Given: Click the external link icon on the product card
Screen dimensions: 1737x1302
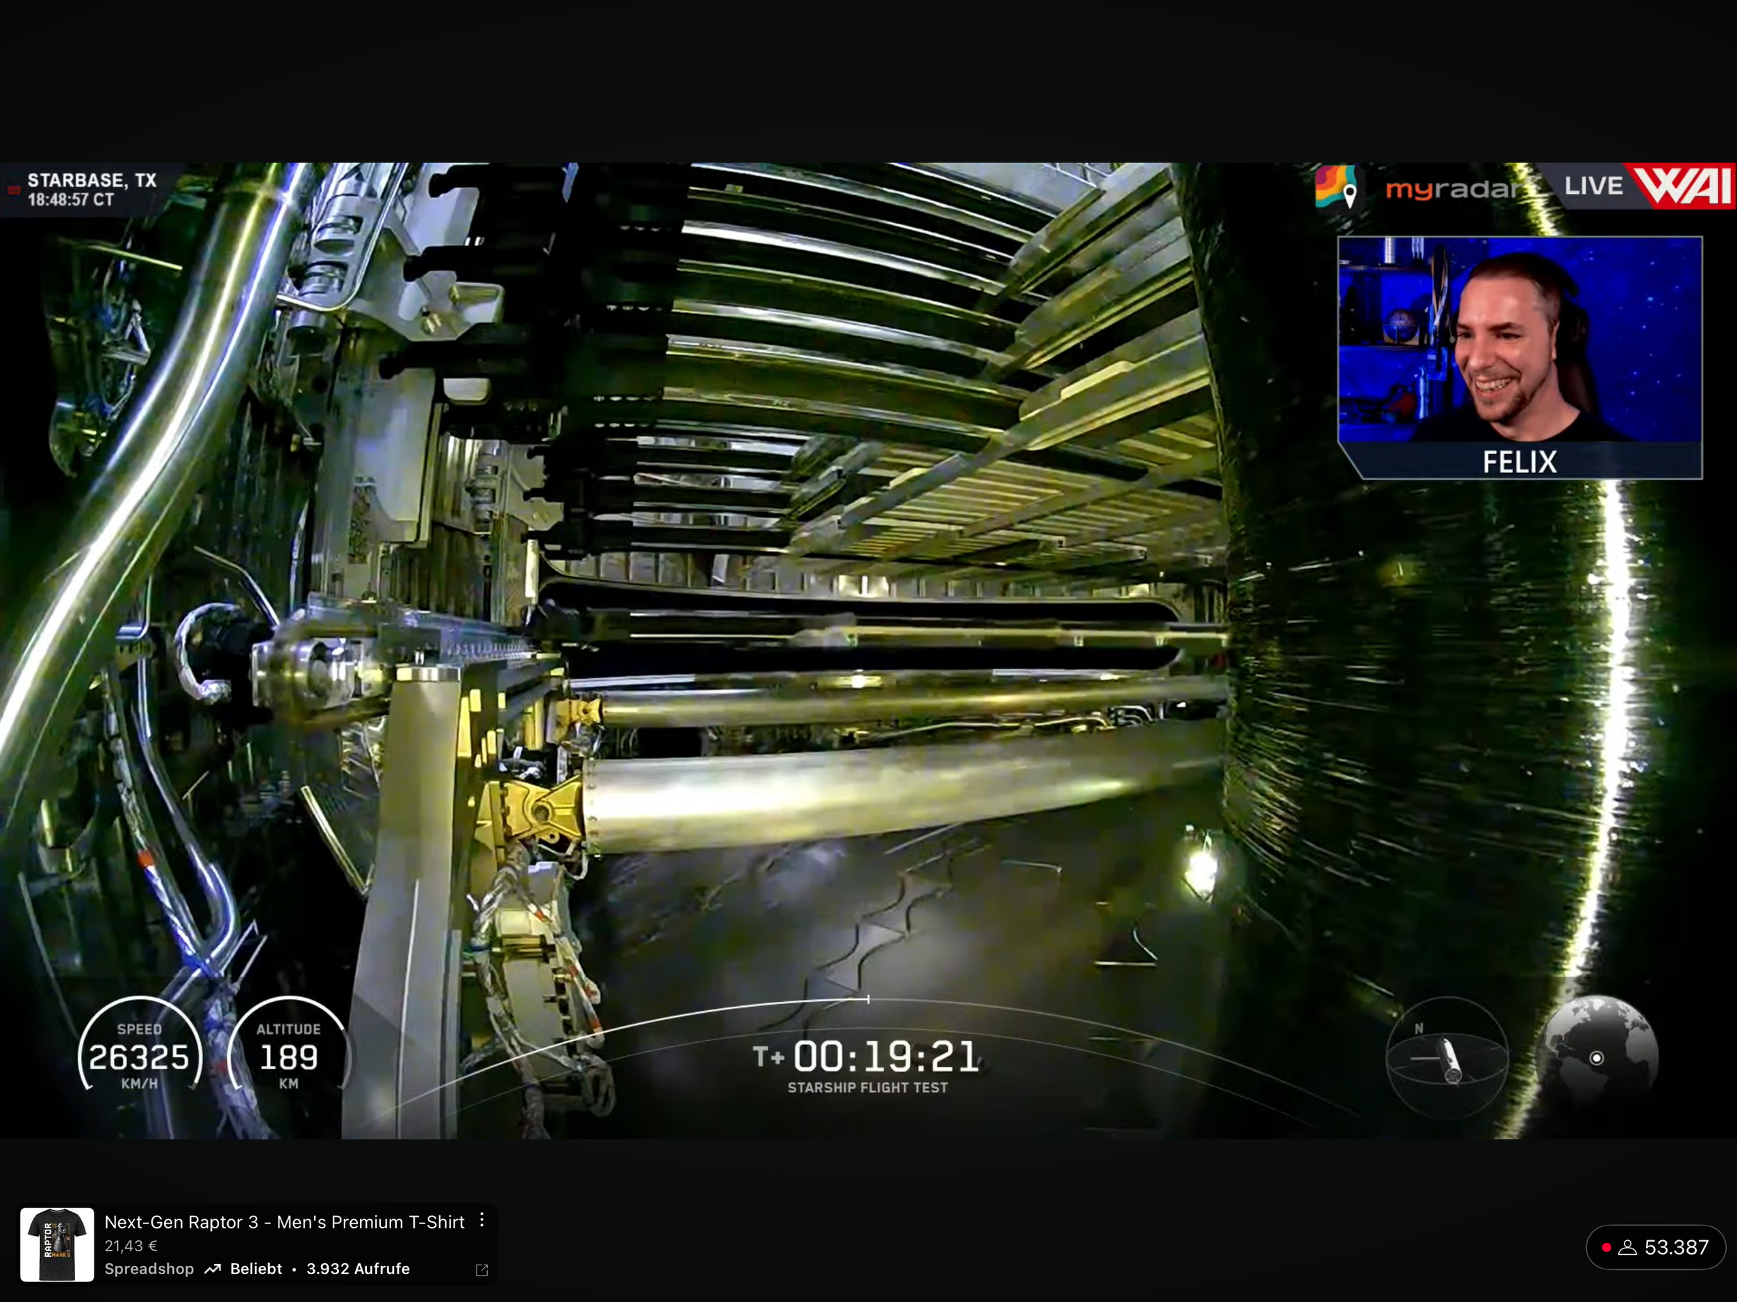Looking at the screenshot, I should (482, 1270).
